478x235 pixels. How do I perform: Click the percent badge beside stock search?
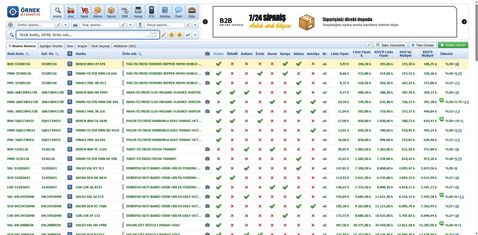coord(180,35)
